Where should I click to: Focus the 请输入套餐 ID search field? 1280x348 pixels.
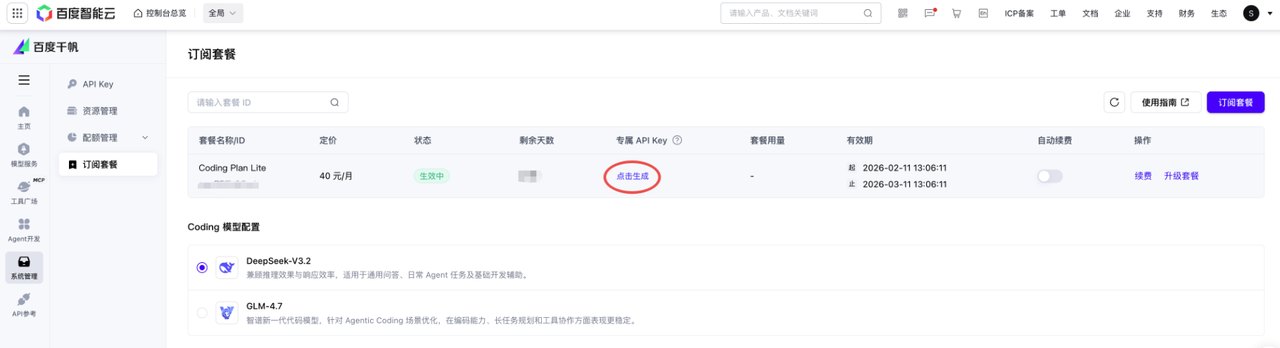[x=260, y=103]
